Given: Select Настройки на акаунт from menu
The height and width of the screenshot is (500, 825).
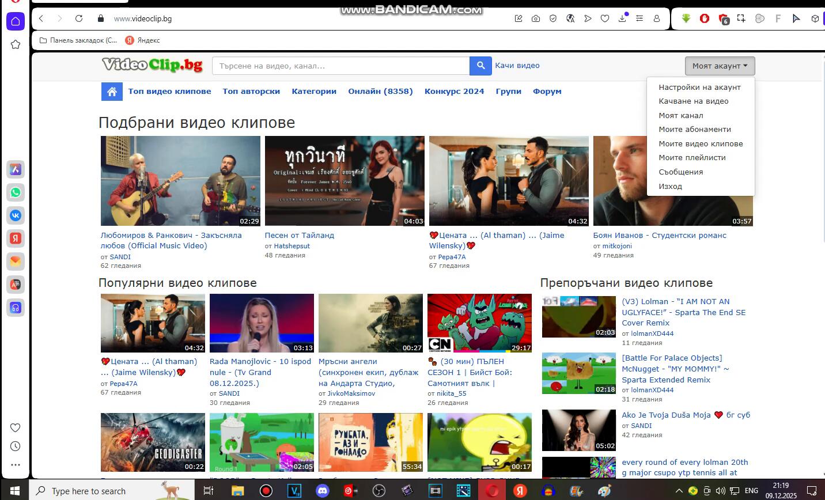Looking at the screenshot, I should tap(699, 87).
